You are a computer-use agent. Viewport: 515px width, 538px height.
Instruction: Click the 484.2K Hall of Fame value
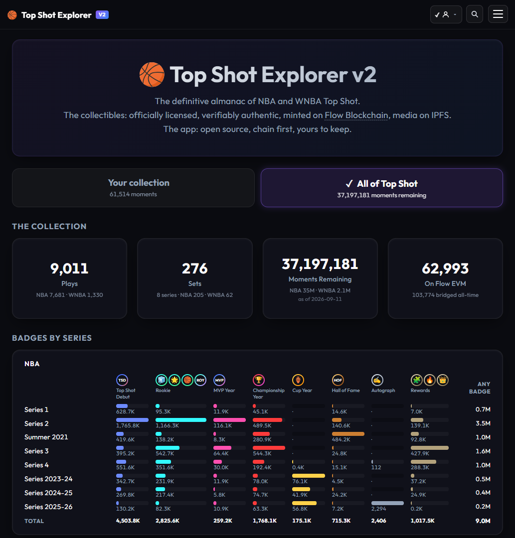341,439
